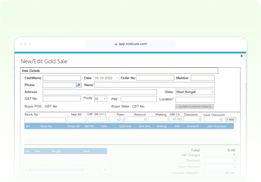261x182 pixels.
Task: Click the gem table horizontal scrollbar
Action: [x=56, y=170]
